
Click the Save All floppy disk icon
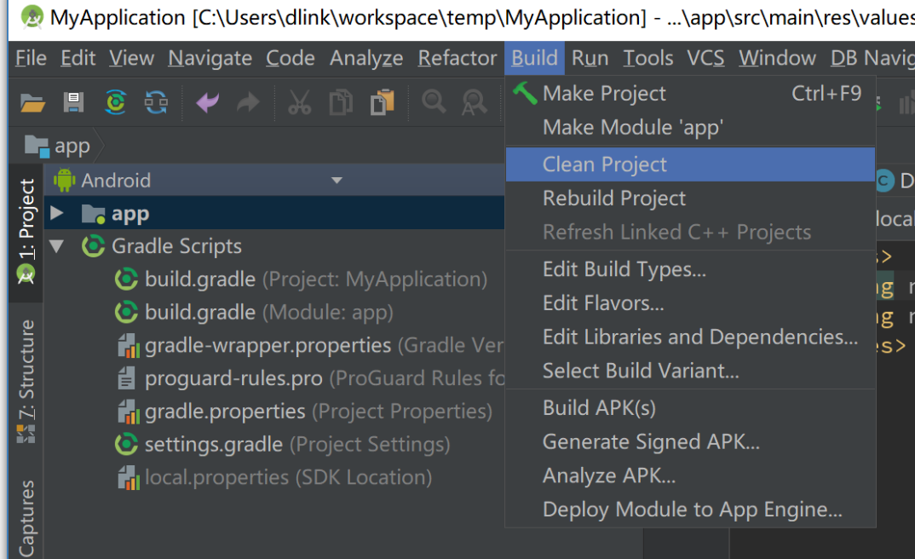[x=73, y=103]
